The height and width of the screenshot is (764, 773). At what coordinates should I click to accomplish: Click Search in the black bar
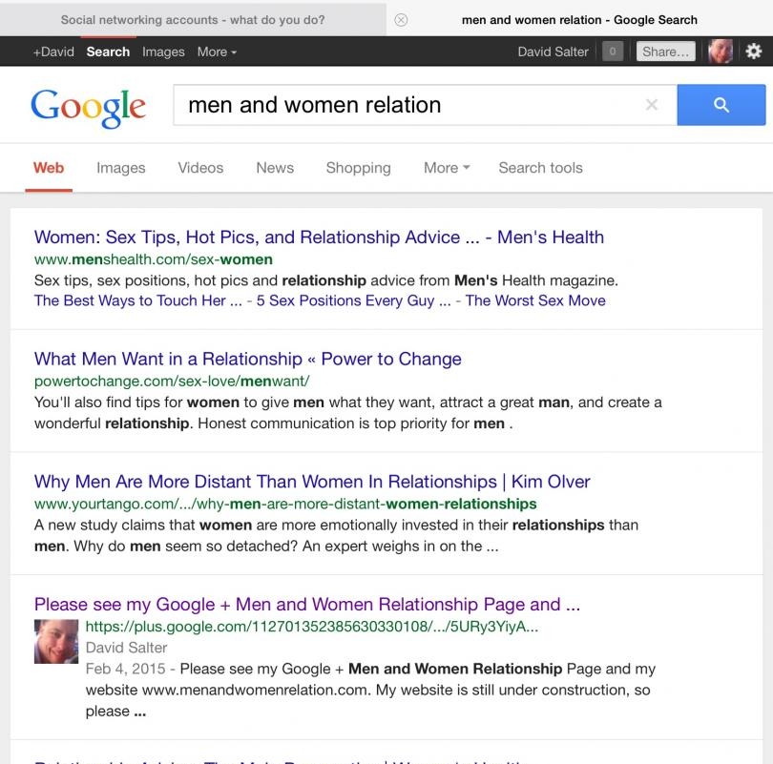click(108, 52)
